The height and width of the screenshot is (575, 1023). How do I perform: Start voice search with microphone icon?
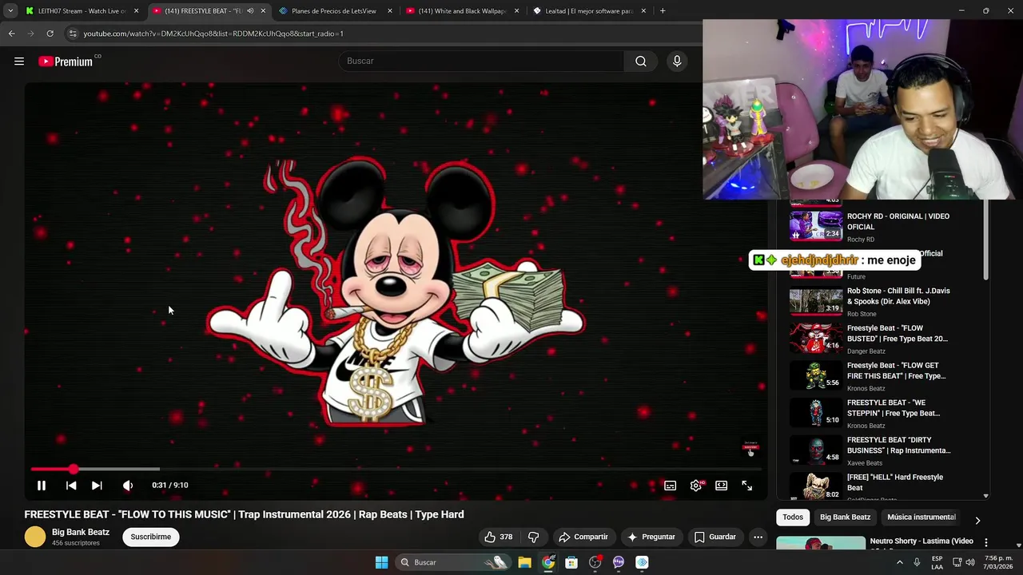pyautogui.click(x=677, y=61)
